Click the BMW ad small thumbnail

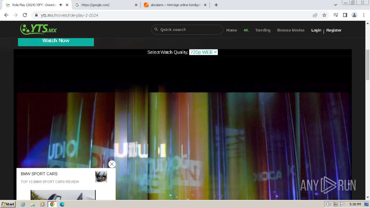(x=101, y=177)
